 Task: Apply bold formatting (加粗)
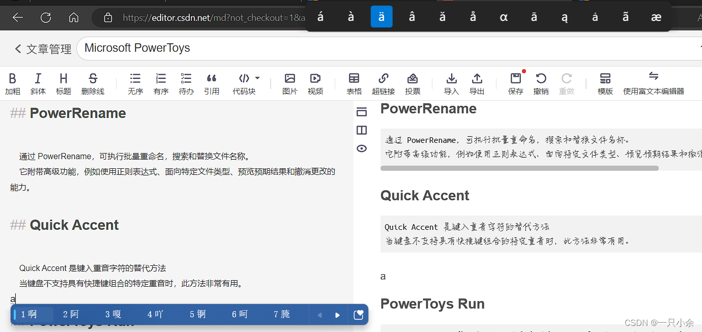(x=13, y=84)
